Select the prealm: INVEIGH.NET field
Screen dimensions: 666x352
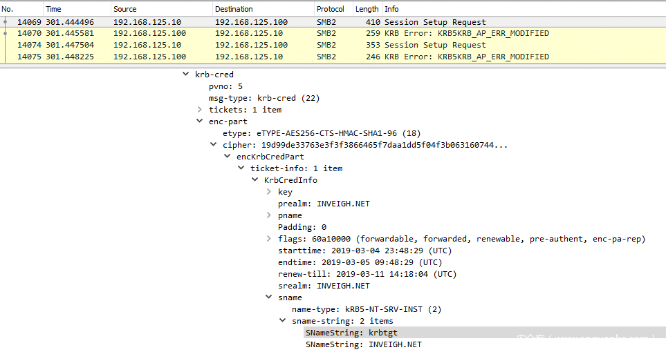pos(324,204)
